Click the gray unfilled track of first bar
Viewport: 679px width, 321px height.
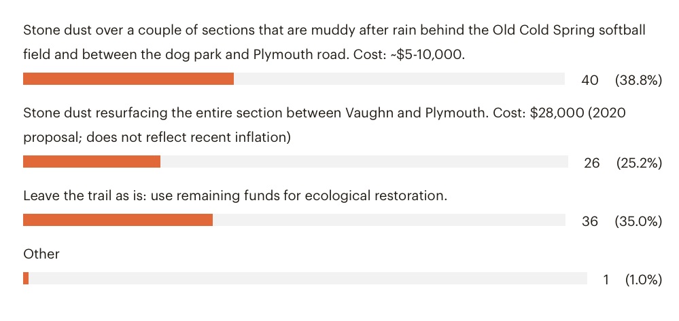(399, 79)
